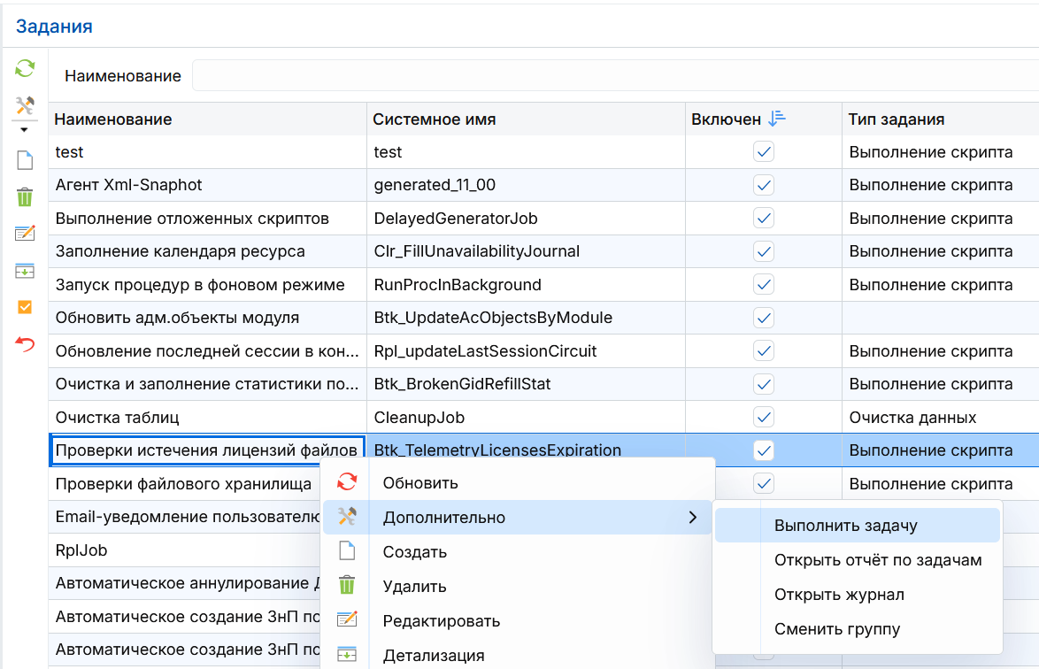Screen dimensions: 1039x669
Task: Click the blank page create icon in sidebar
Action: point(25,160)
